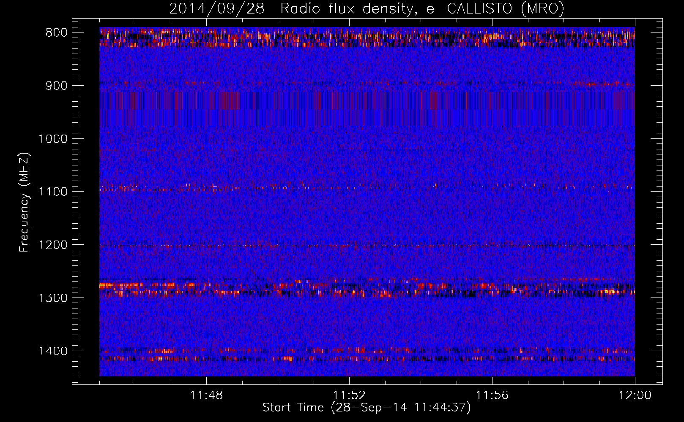
Task: Click the Start Time (28-Sep-14 11:44:37) label
Action: coord(367,408)
